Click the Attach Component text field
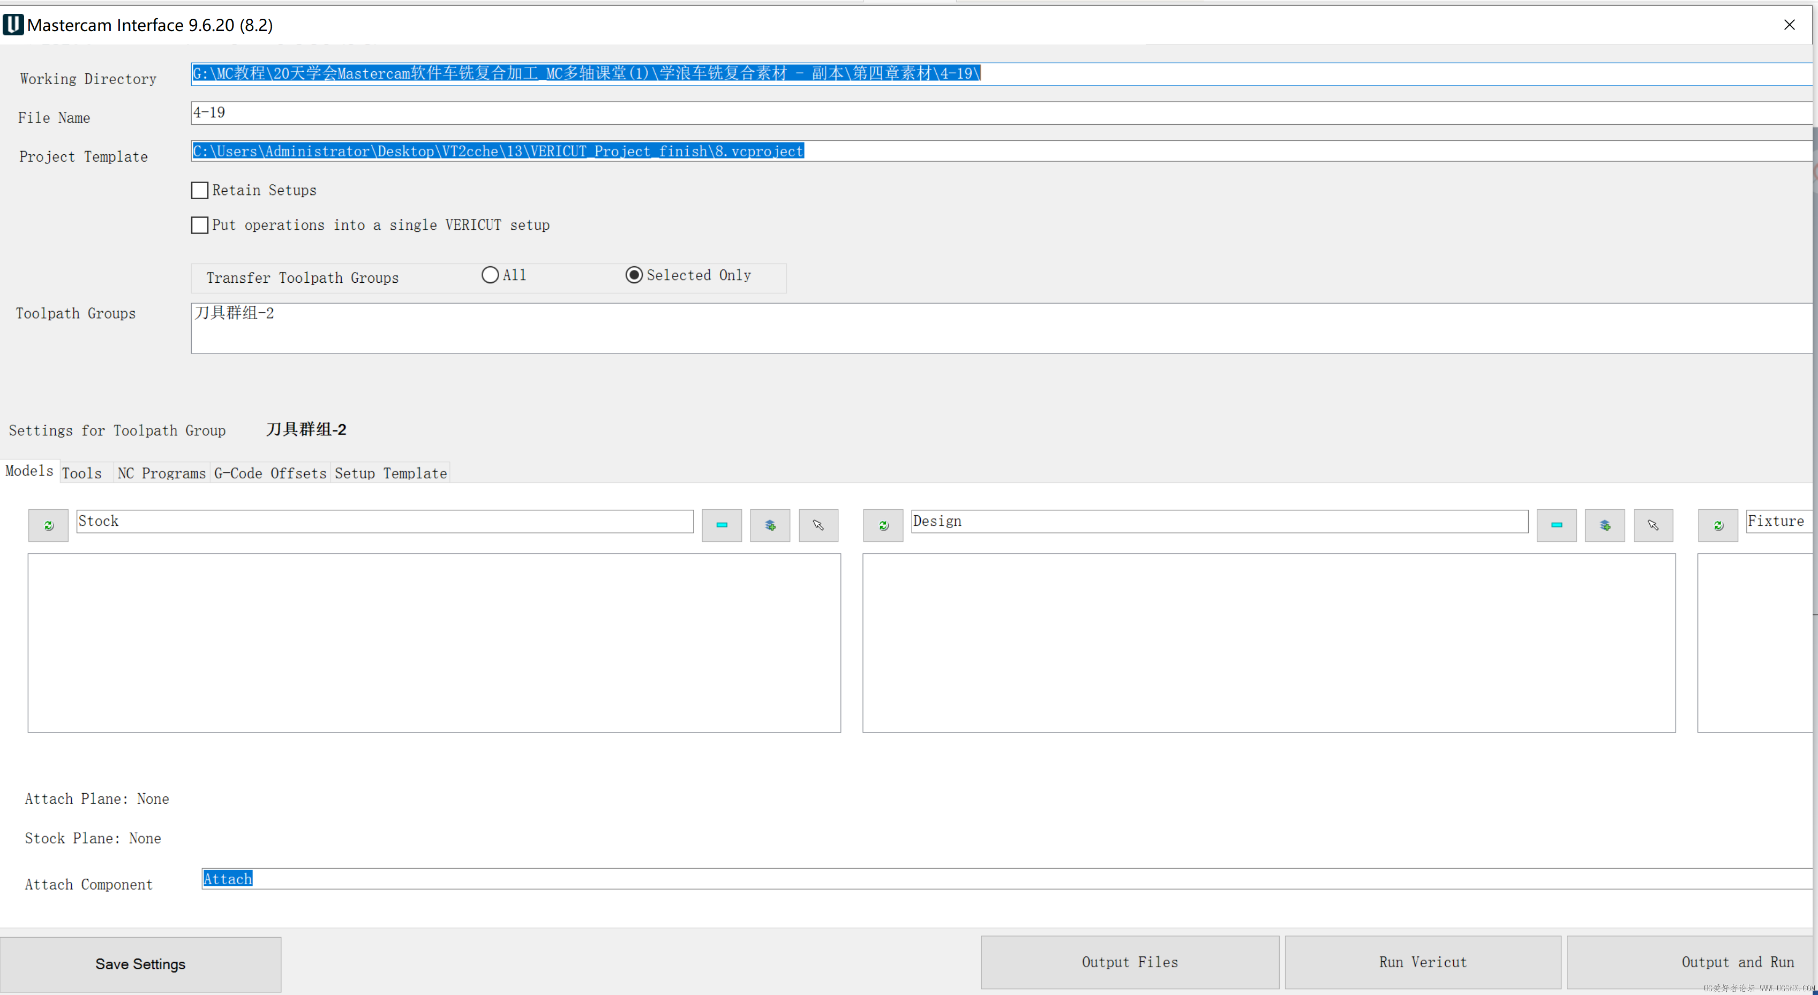 (x=1007, y=879)
